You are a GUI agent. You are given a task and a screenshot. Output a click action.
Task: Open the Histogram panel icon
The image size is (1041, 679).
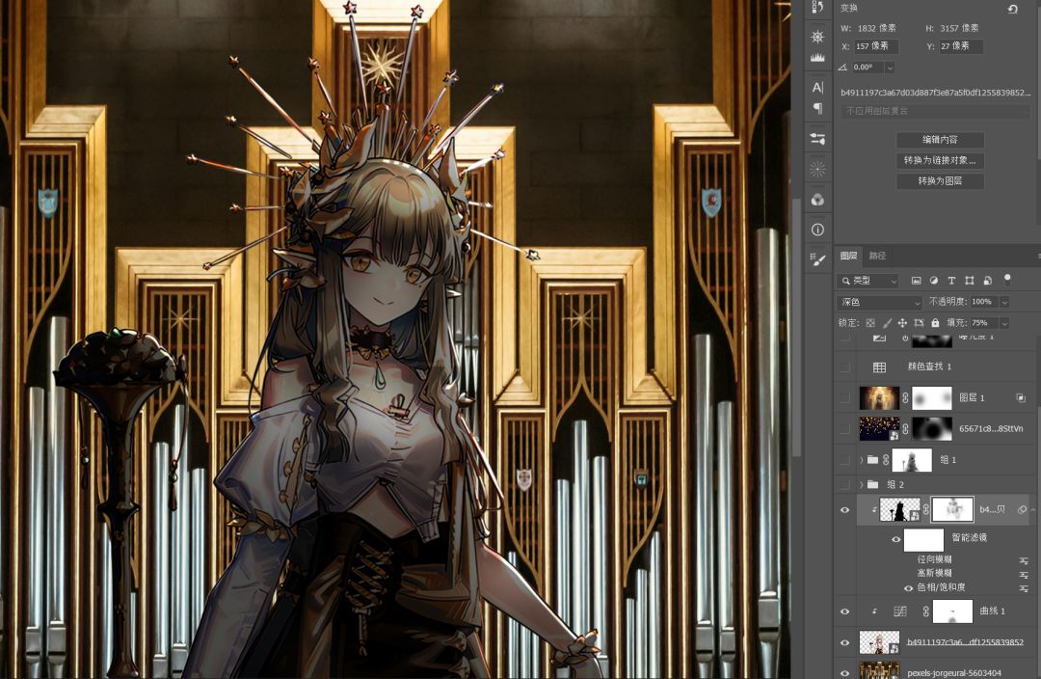coord(817,58)
